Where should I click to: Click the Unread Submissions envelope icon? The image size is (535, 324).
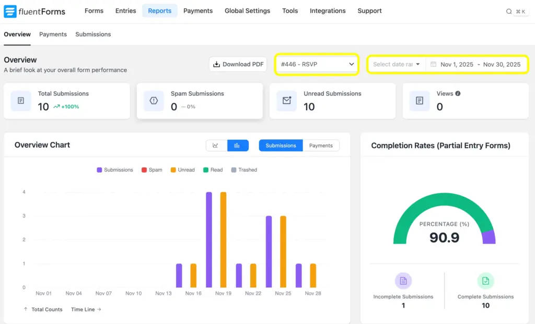286,101
